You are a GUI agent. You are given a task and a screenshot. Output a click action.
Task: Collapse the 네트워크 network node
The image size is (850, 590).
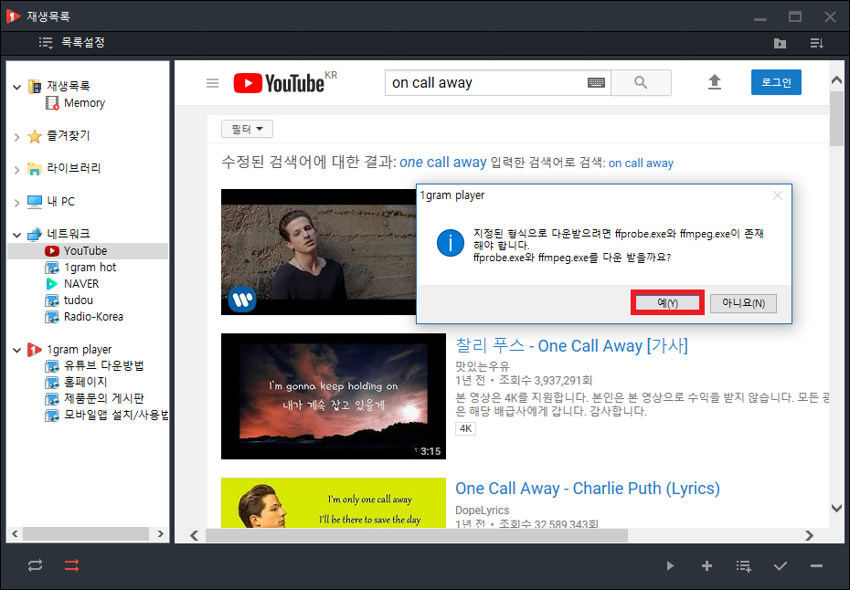point(16,235)
